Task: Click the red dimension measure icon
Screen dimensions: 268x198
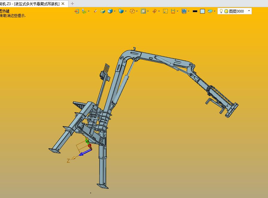Action: pyautogui.click(x=173, y=11)
